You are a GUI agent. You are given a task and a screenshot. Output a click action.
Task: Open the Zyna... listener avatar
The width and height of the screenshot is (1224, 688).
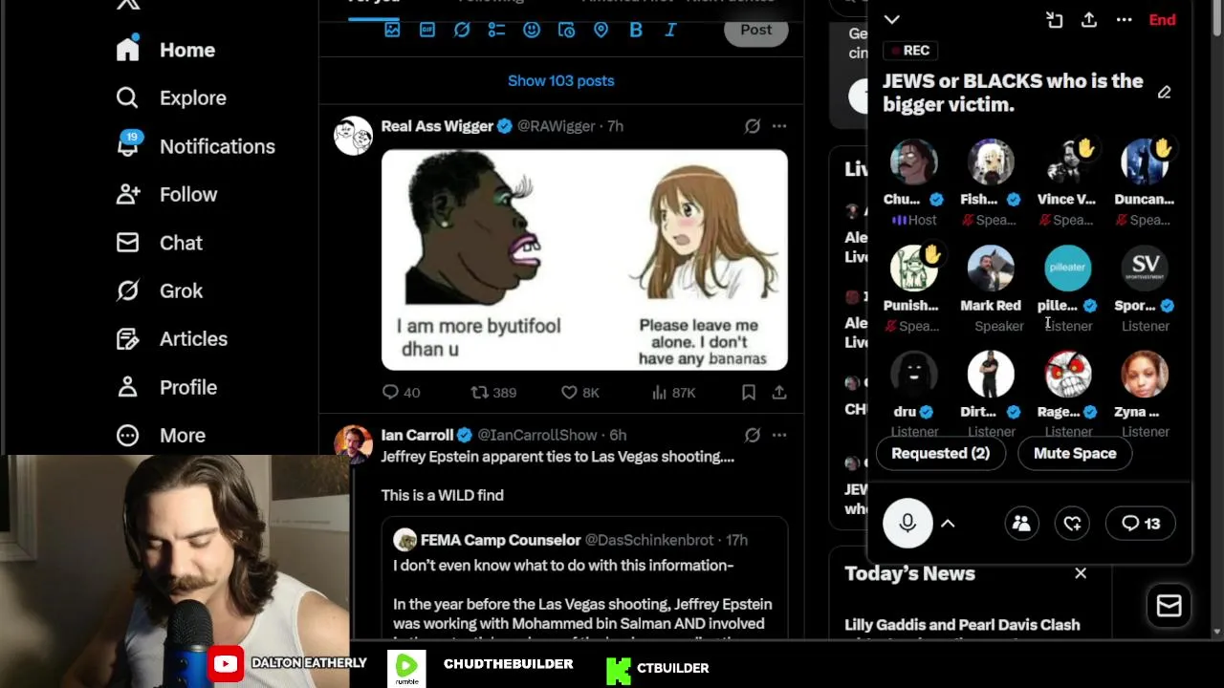tap(1145, 375)
